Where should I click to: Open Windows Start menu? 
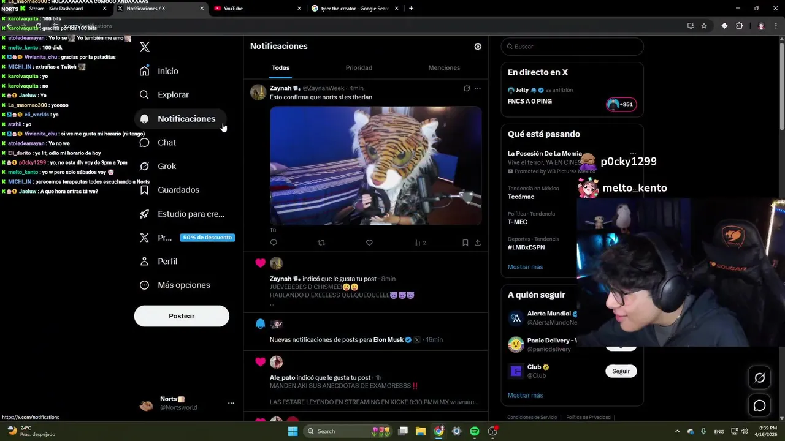pos(293,431)
